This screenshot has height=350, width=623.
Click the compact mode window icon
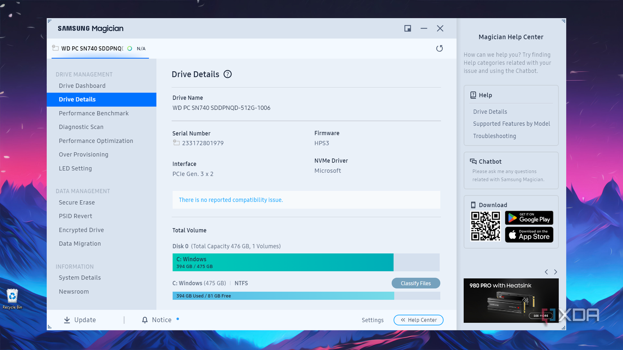point(407,28)
